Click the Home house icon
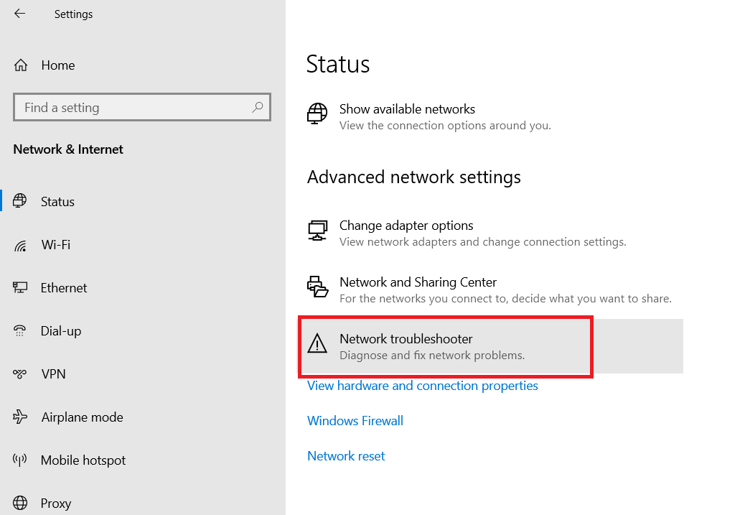 point(22,65)
